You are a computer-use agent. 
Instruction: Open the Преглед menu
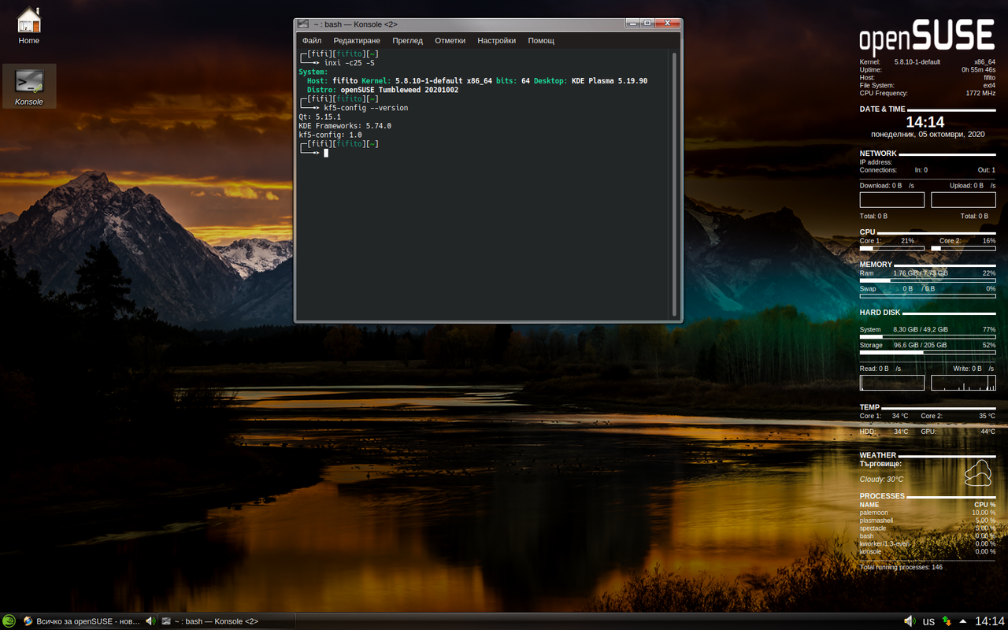pos(408,40)
